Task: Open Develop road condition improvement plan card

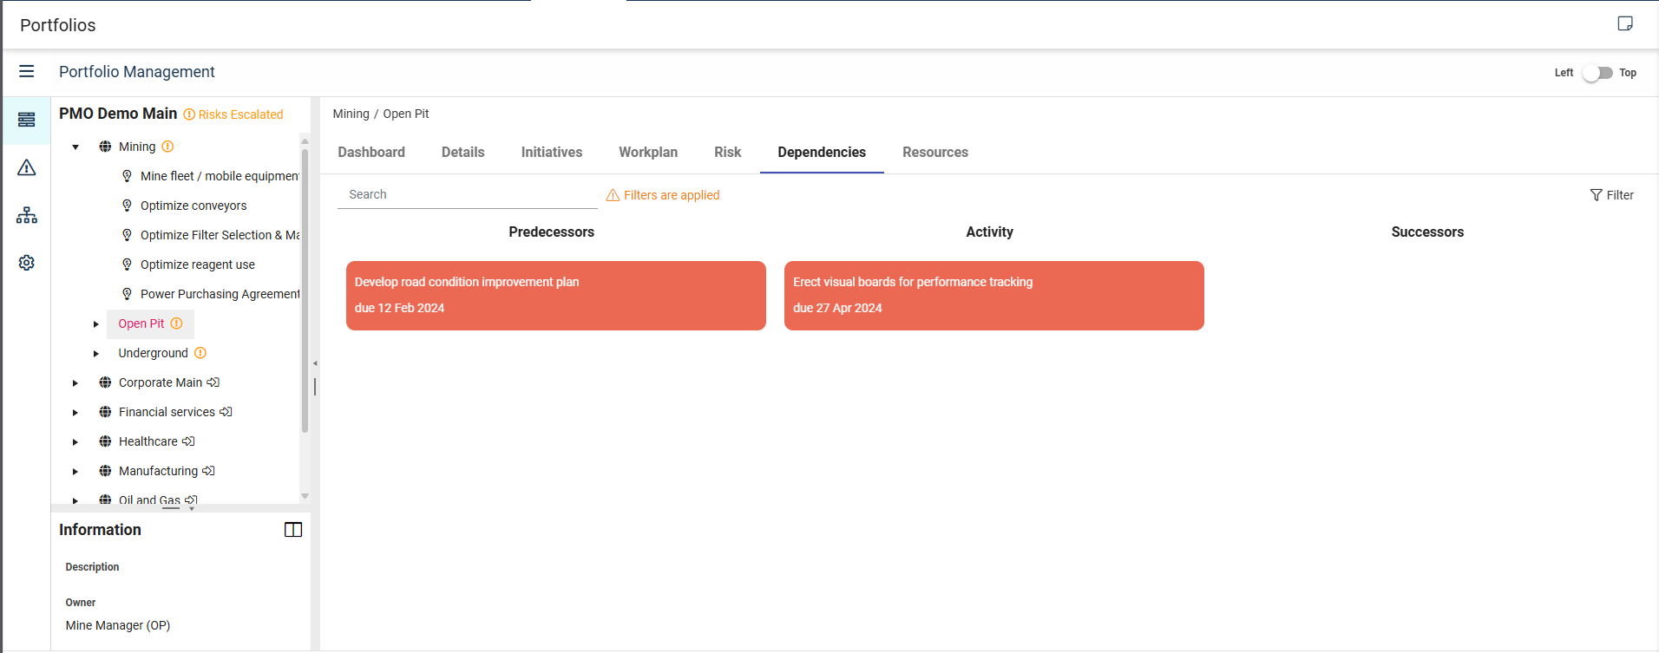Action: pos(556,296)
